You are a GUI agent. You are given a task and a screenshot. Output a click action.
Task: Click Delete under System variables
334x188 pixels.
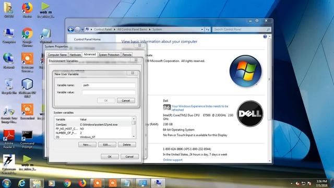(x=127, y=145)
